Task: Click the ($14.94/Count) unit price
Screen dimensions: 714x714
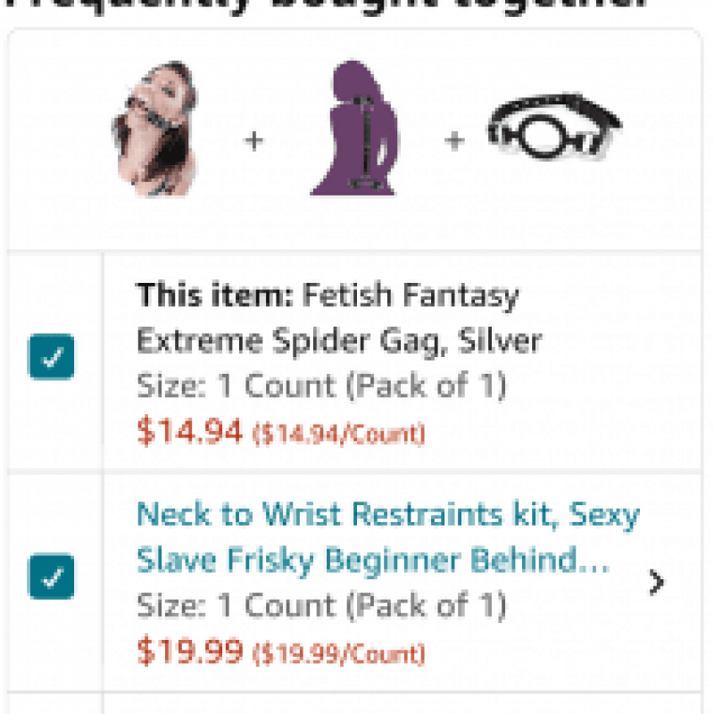Action: (339, 435)
